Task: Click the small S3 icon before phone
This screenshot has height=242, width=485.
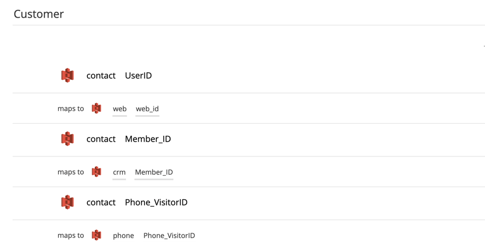Action: point(96,235)
